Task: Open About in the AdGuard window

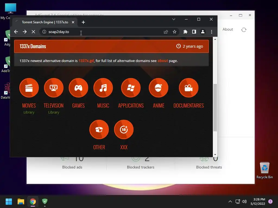Action: tap(228, 29)
